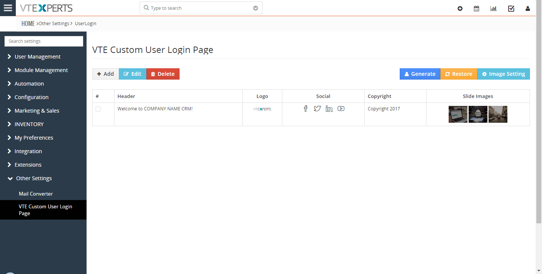Click the Generate button
Image resolution: width=542 pixels, height=274 pixels.
click(420, 74)
